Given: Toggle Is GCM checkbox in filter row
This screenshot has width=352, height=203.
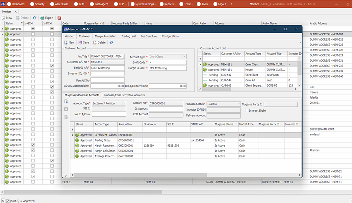Looking at the screenshot, I should click(33, 29).
